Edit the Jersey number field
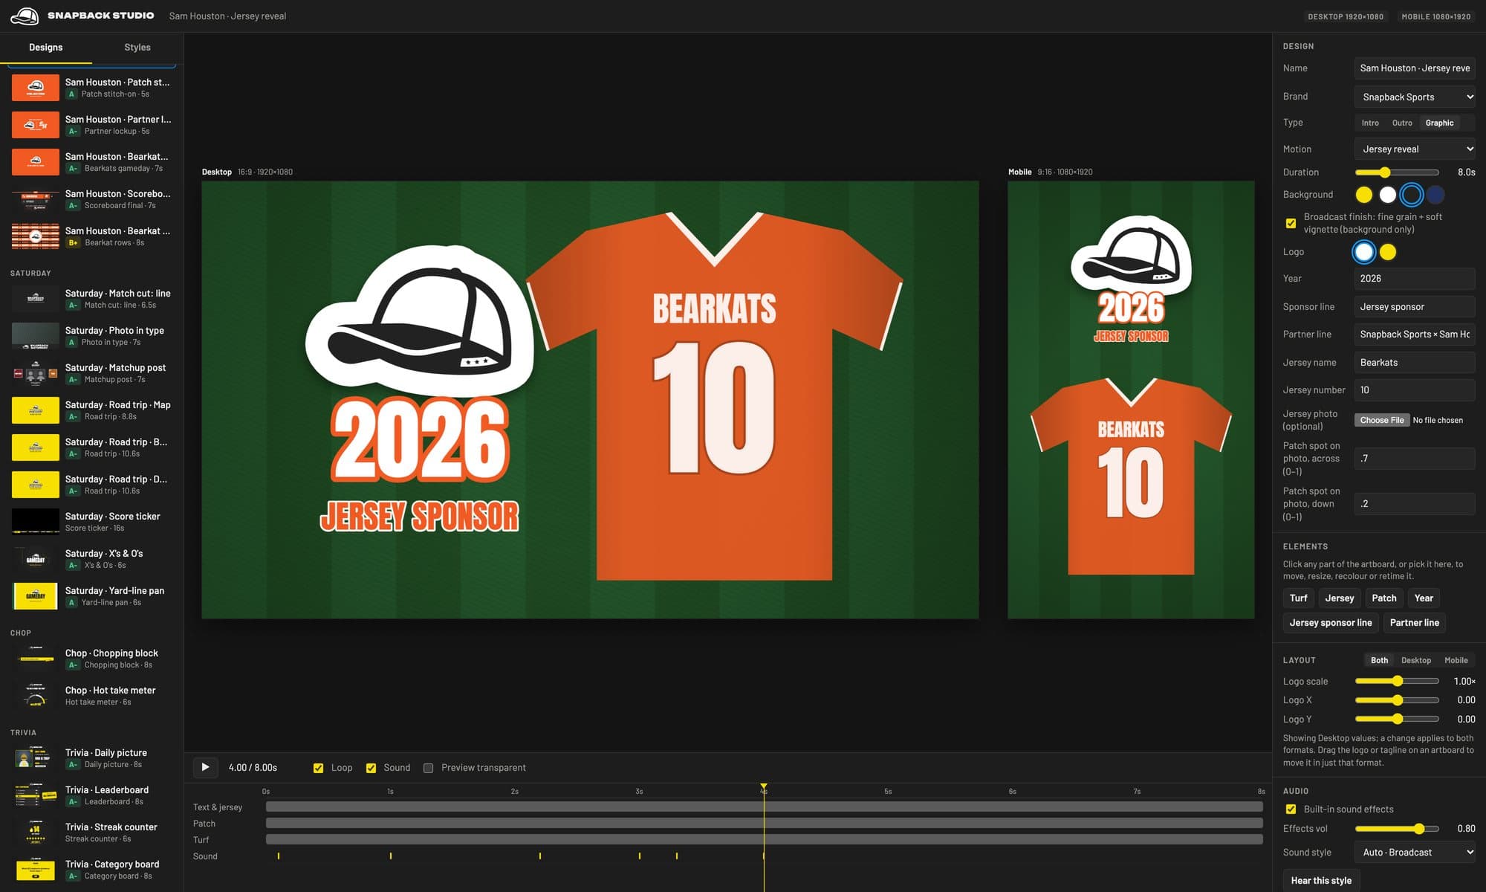 point(1415,390)
